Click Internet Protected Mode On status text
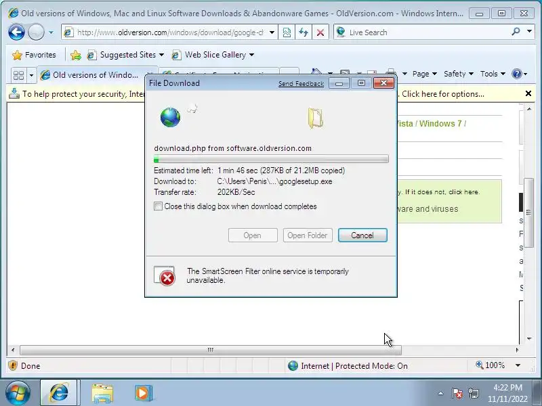 tap(354, 366)
